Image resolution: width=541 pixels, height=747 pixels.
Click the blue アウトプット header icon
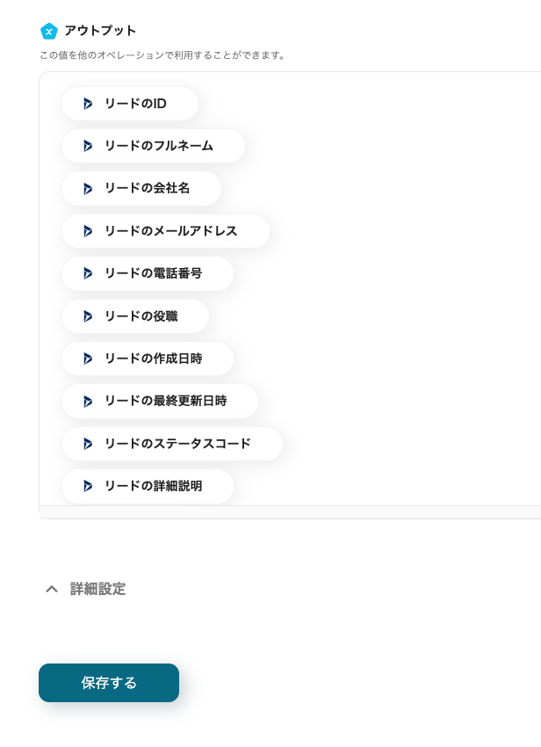[x=49, y=32]
